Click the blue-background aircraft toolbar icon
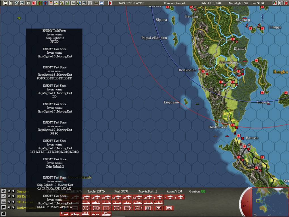 click(x=45, y=3)
